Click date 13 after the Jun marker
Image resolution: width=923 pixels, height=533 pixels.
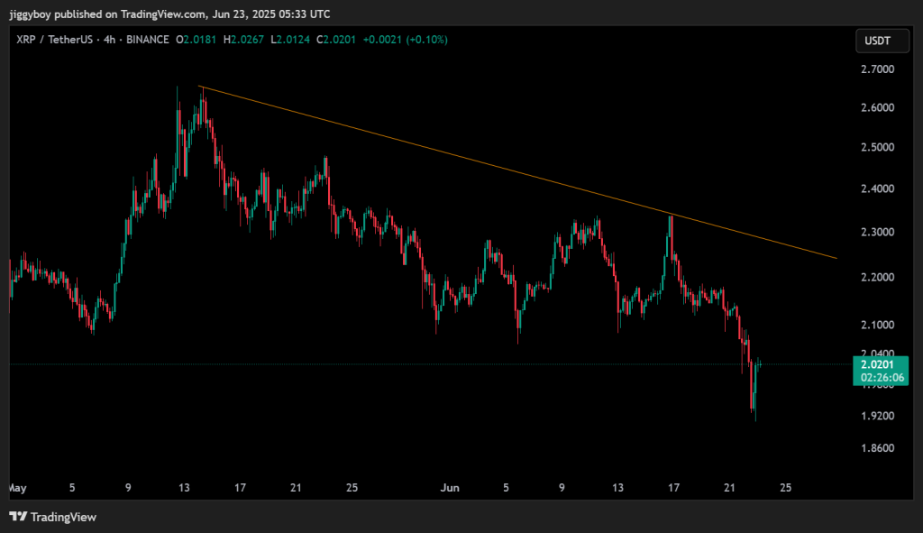click(x=617, y=487)
